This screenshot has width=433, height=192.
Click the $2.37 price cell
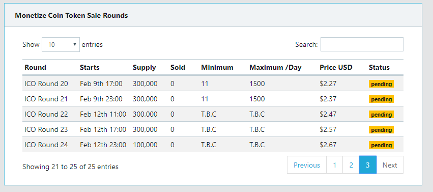click(328, 99)
